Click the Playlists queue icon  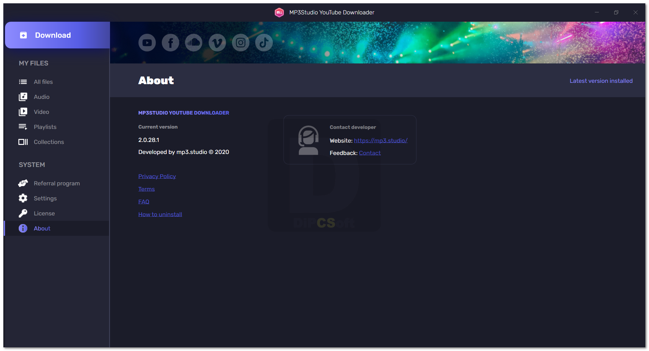[23, 127]
